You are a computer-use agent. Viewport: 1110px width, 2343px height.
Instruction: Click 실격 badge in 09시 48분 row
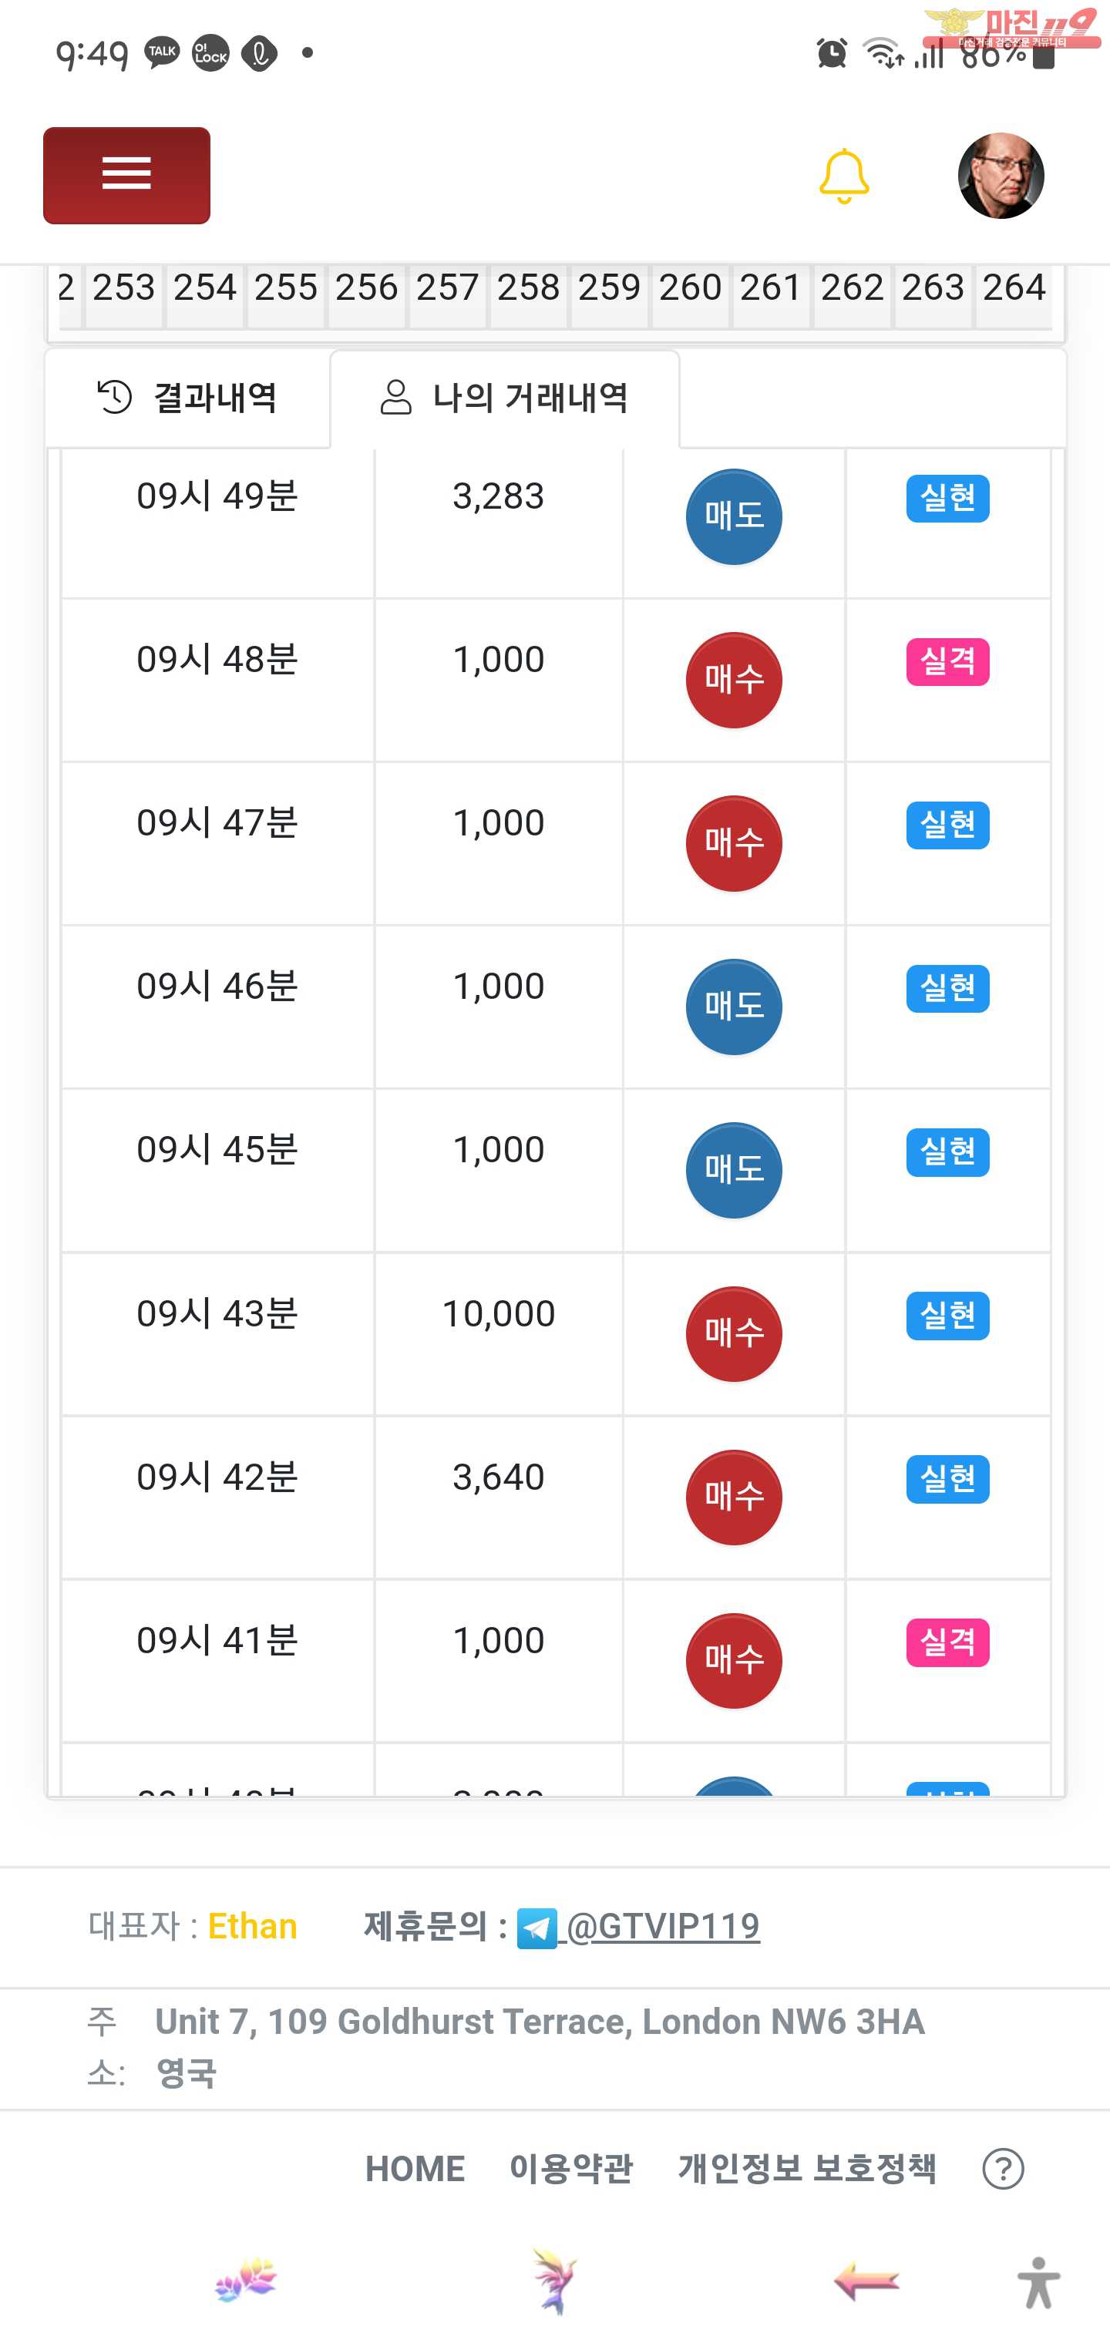[x=947, y=661]
